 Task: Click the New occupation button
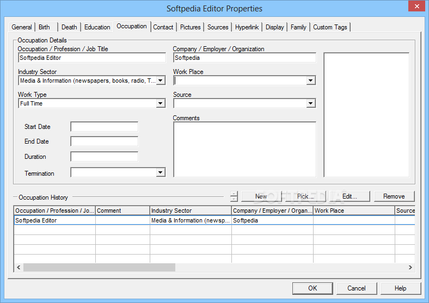pos(261,196)
